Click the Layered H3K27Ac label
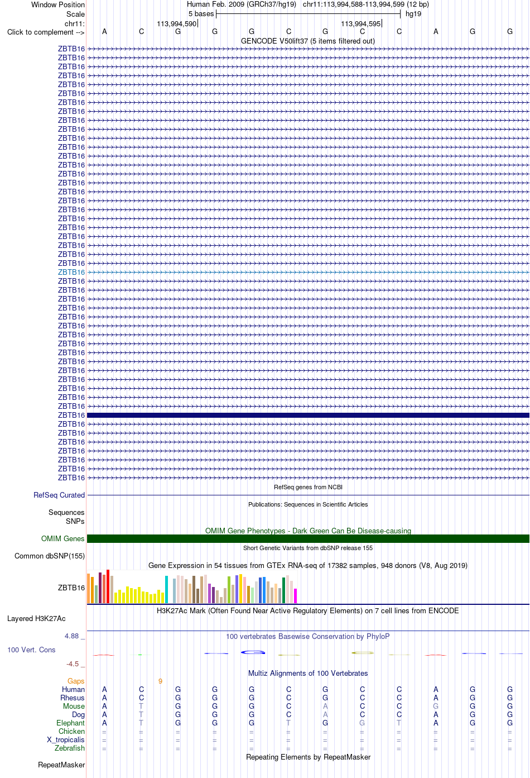This screenshot has height=778, width=530. tap(36, 618)
